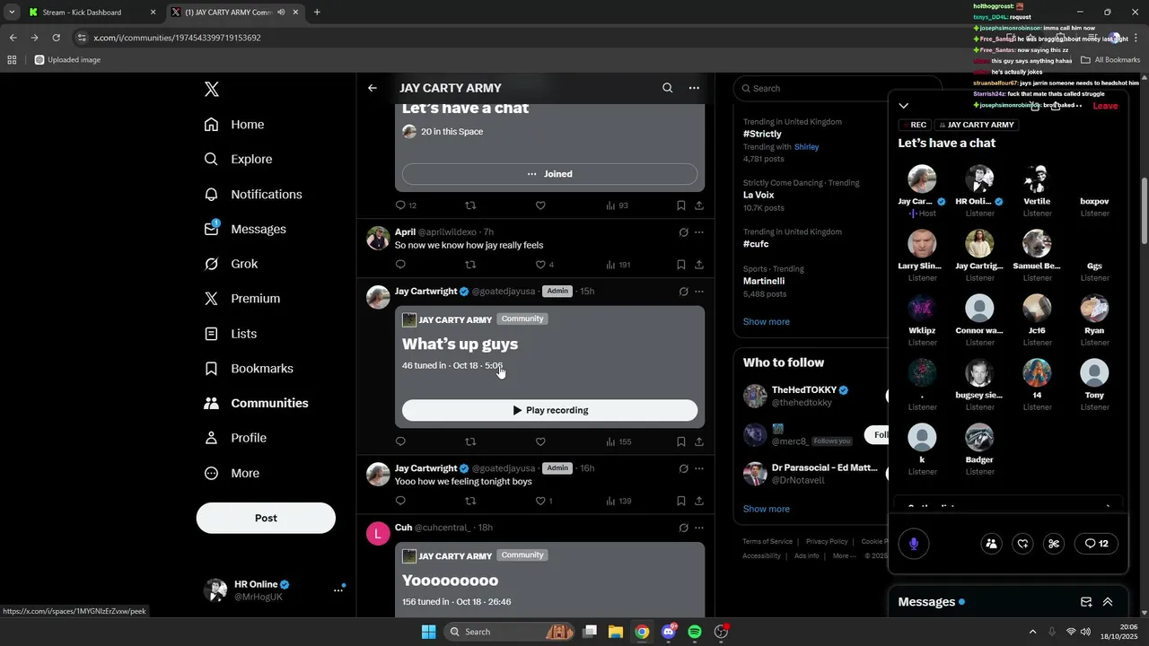Expand the Messages drawer

1108,602
